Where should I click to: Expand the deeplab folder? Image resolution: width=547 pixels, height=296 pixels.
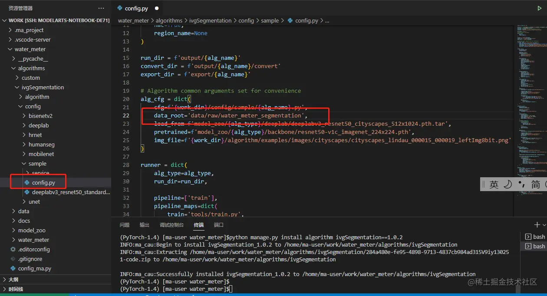(24, 126)
